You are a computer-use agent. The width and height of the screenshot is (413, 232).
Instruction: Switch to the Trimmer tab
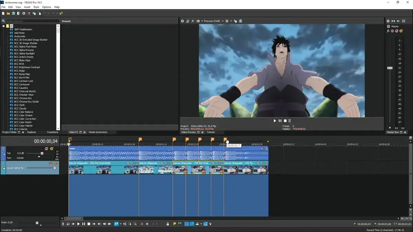tap(211, 132)
